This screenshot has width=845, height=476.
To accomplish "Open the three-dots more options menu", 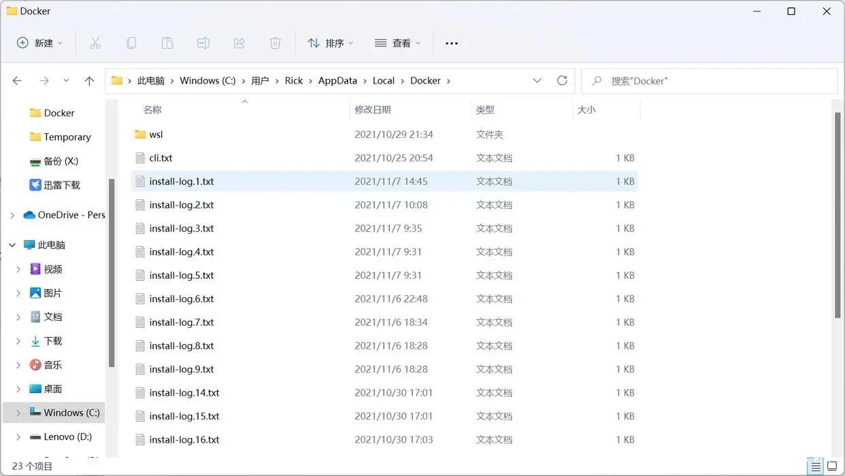I will tap(452, 43).
